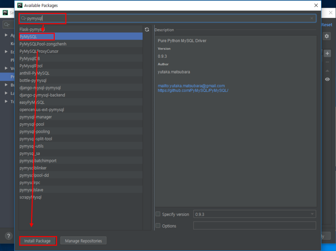
Task: Click the Manage Repositories button
Action: (83, 241)
